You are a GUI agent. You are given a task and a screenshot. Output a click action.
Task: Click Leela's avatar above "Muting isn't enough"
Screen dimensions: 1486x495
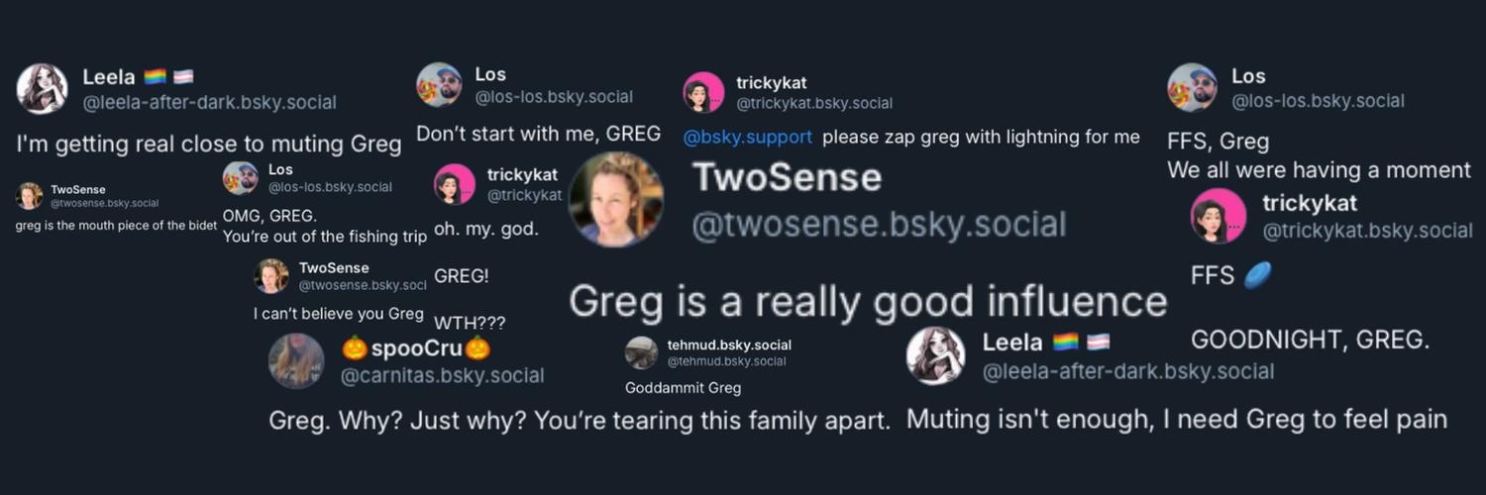tap(935, 355)
